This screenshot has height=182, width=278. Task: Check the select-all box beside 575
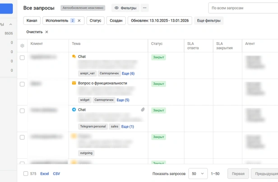(26, 173)
